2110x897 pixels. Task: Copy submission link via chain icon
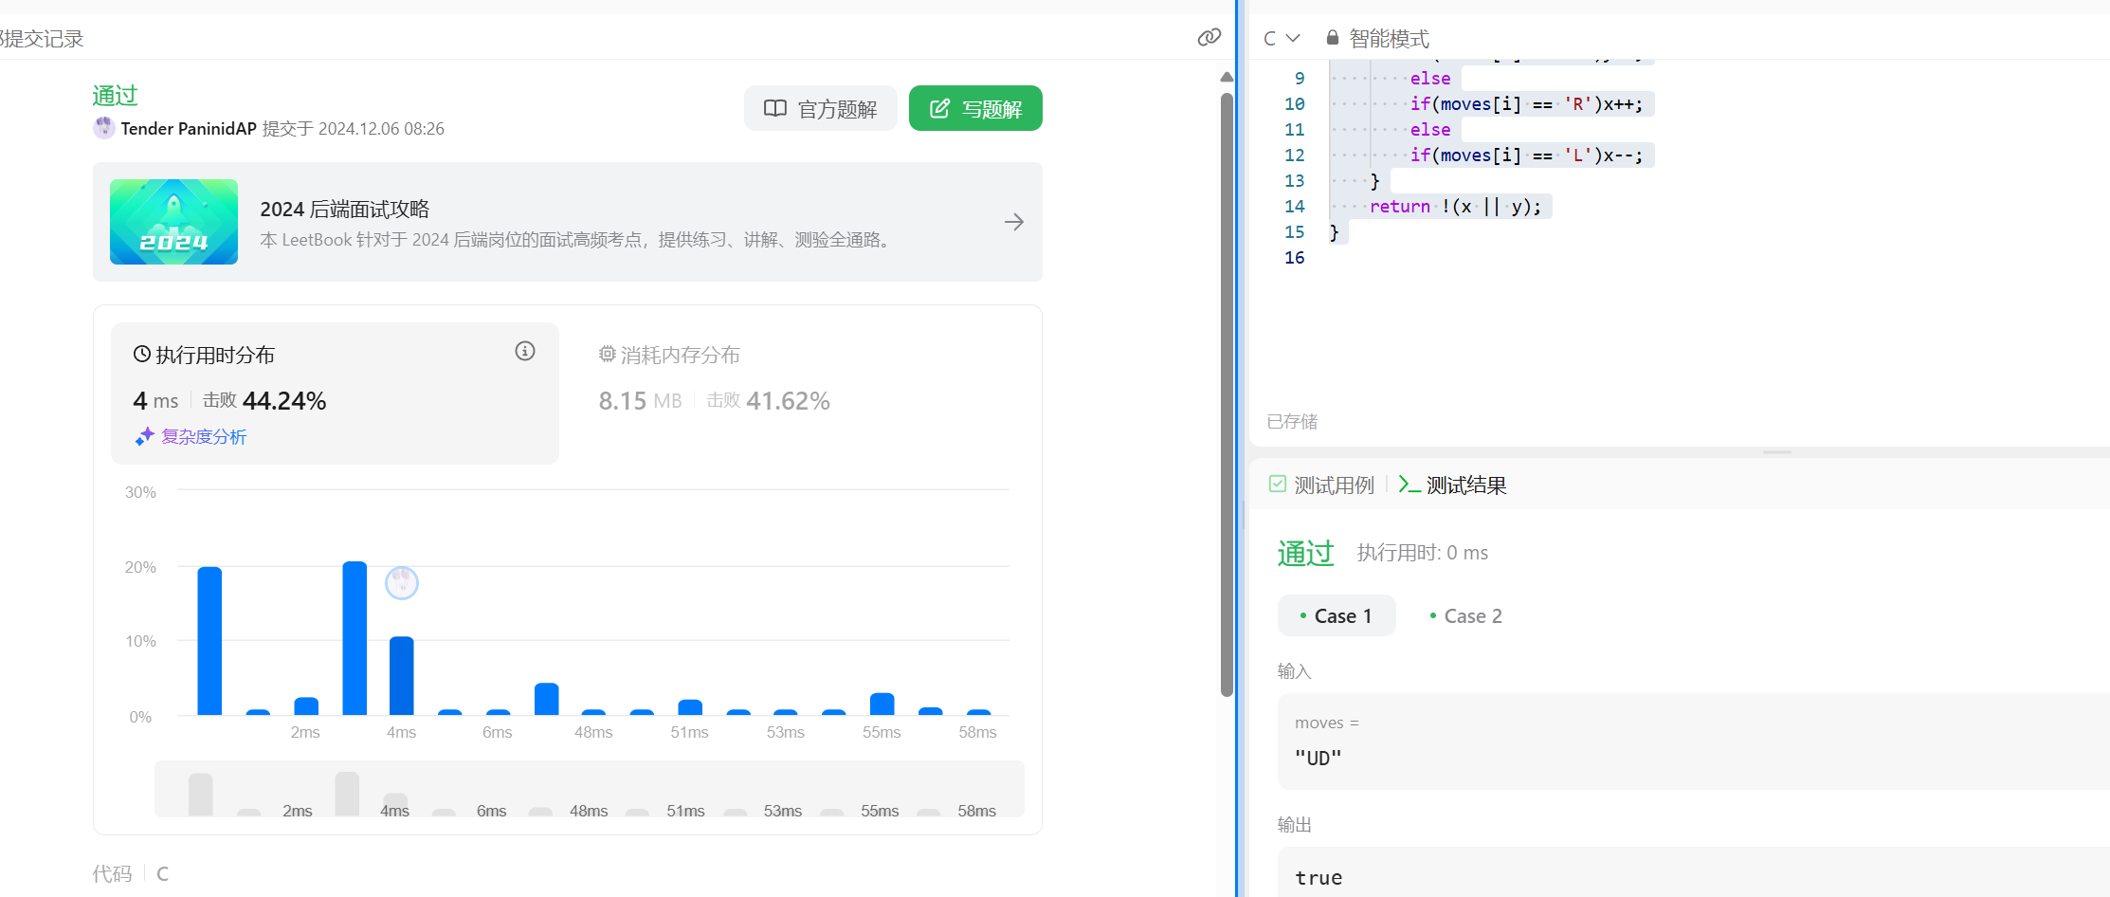click(x=1209, y=37)
